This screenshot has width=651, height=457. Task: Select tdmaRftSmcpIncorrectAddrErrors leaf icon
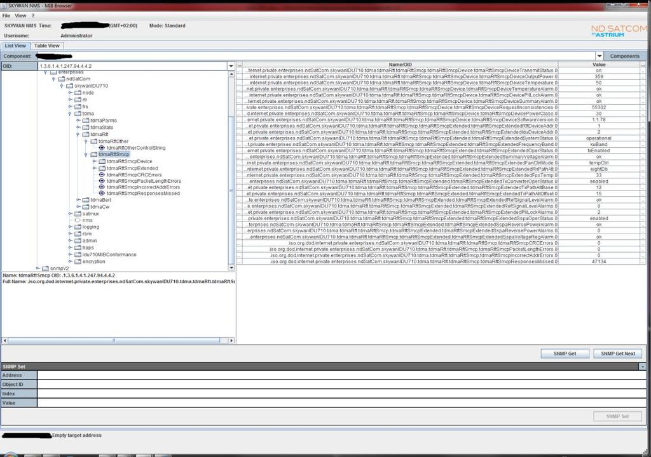coord(102,187)
